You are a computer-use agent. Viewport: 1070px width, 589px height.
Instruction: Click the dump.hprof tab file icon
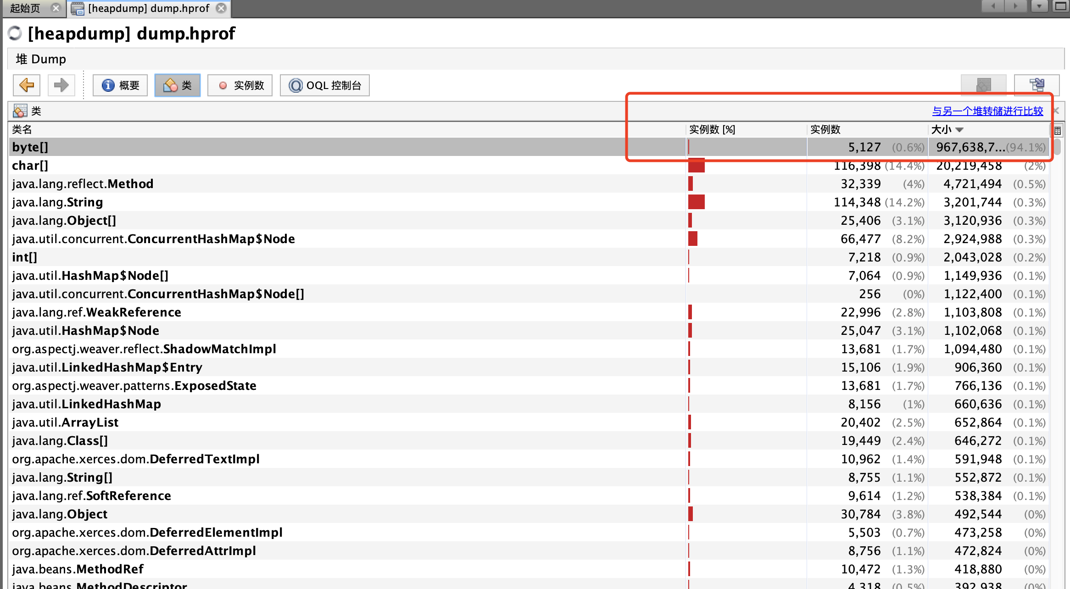(x=78, y=8)
